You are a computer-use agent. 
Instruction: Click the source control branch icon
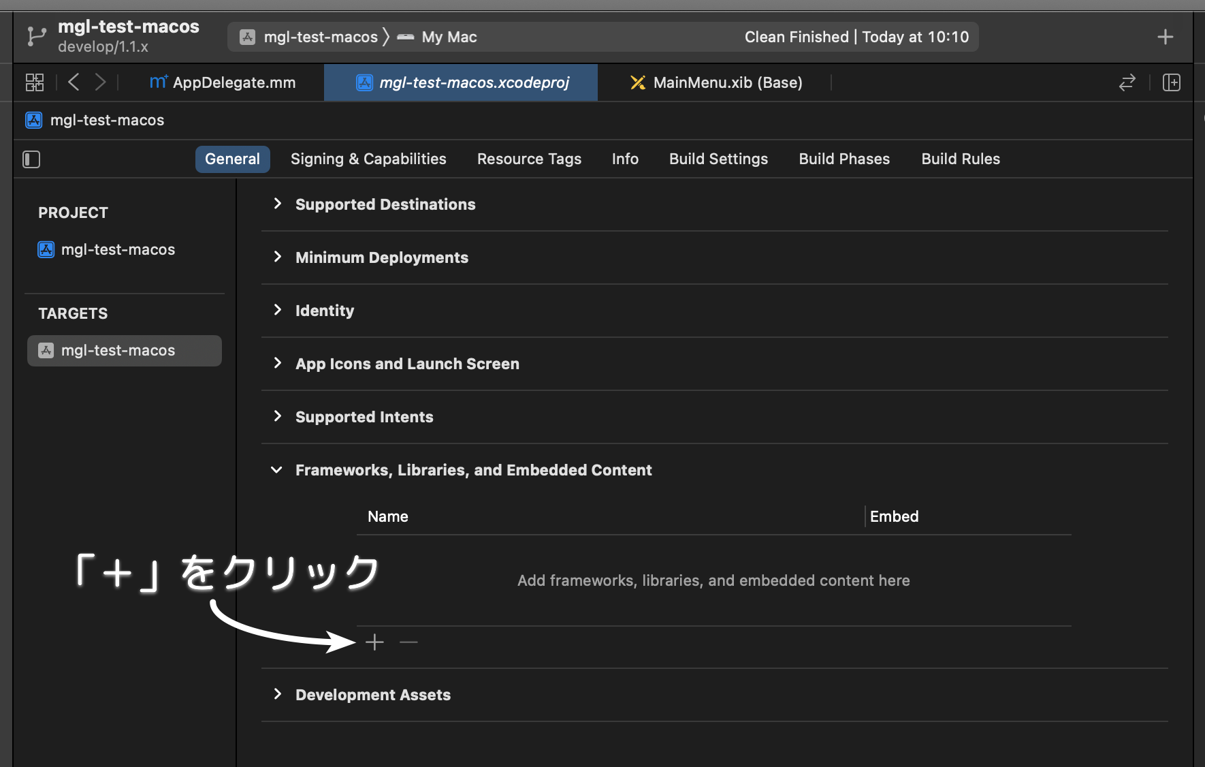coord(36,36)
